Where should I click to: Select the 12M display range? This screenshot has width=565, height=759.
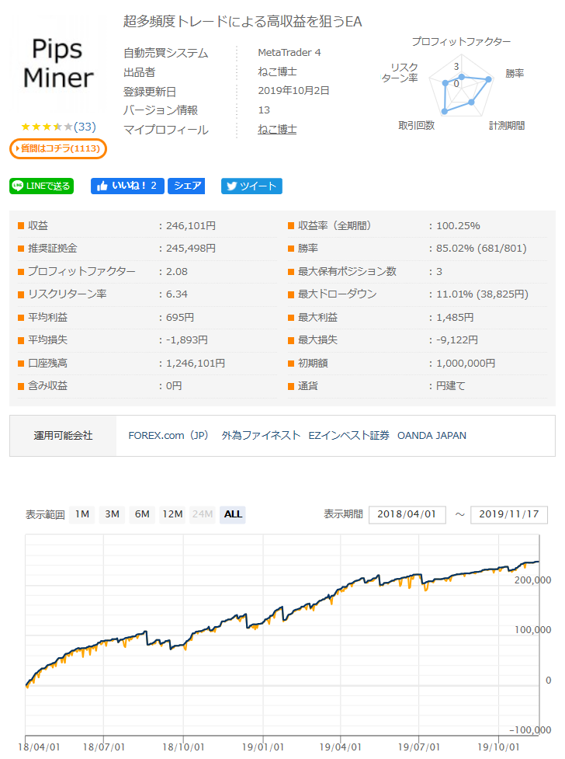coord(173,514)
